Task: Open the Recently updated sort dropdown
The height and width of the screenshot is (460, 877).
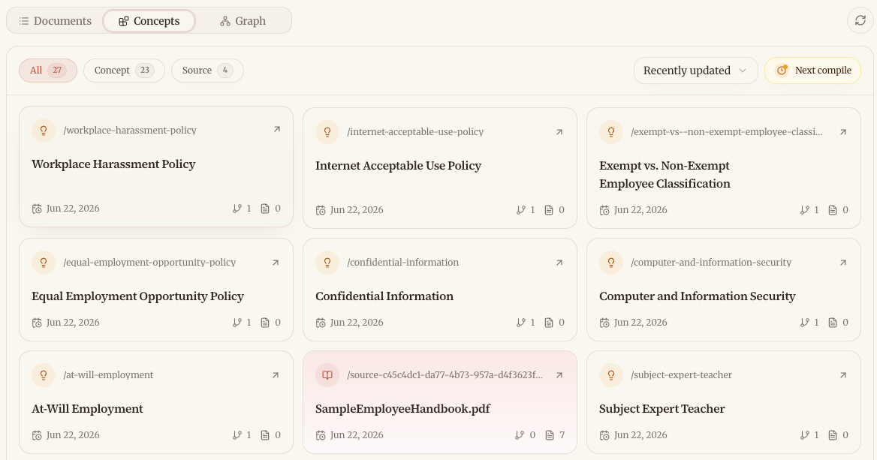Action: 696,71
